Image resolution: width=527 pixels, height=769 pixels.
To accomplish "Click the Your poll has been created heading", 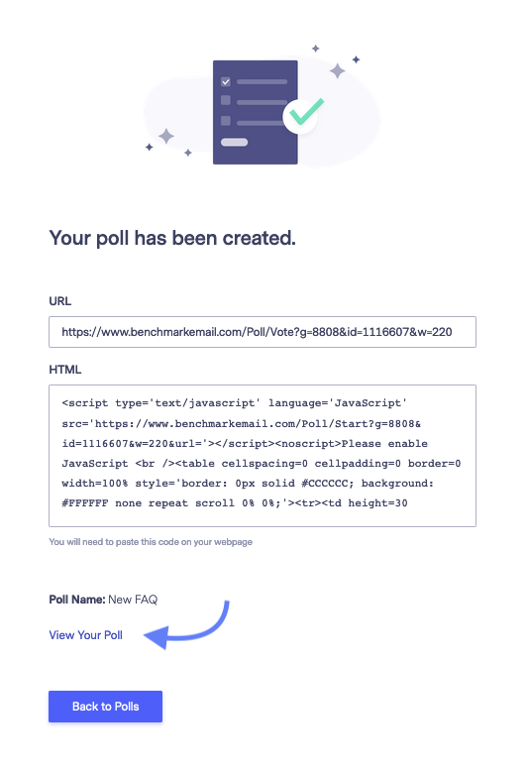I will (x=172, y=238).
